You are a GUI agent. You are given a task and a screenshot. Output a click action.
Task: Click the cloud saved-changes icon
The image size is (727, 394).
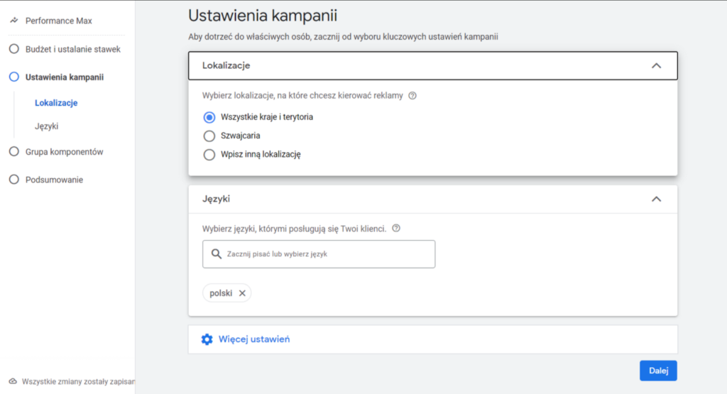(13, 381)
